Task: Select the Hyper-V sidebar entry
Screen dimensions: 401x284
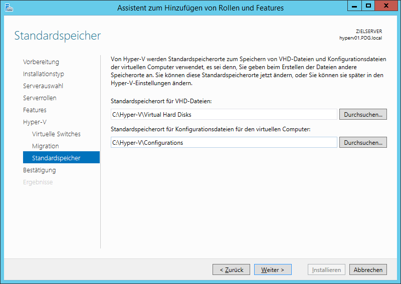Action: 35,122
